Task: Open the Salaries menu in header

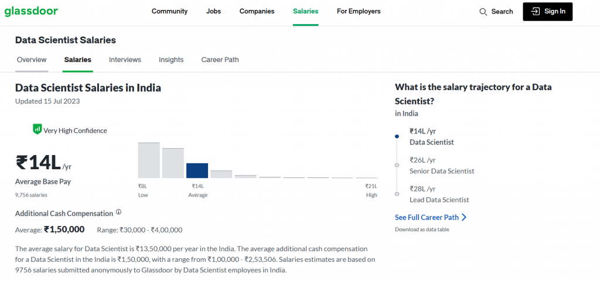Action: tap(305, 12)
